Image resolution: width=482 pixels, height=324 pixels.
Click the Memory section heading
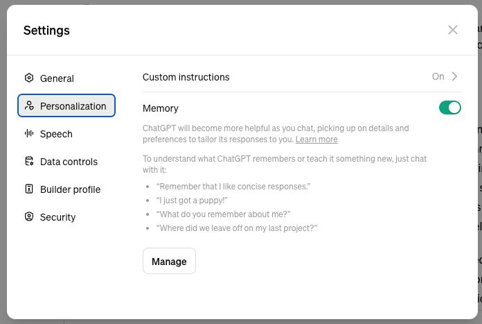pyautogui.click(x=161, y=108)
